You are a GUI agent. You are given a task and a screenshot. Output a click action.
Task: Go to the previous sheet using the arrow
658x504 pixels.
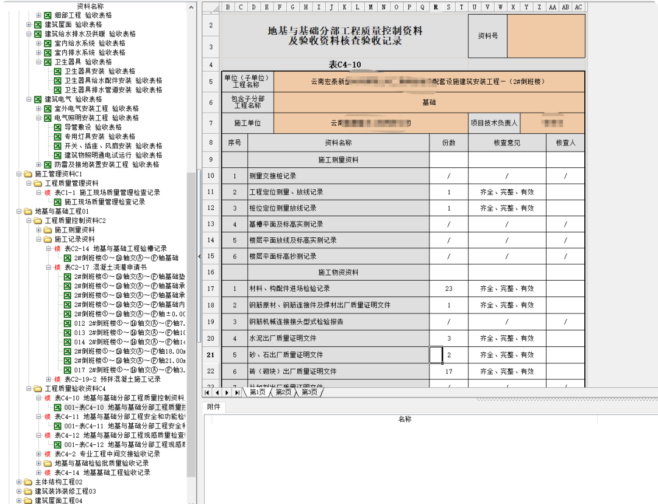[x=217, y=393]
